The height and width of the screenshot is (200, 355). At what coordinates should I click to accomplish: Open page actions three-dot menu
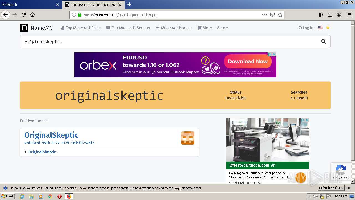coord(265,15)
